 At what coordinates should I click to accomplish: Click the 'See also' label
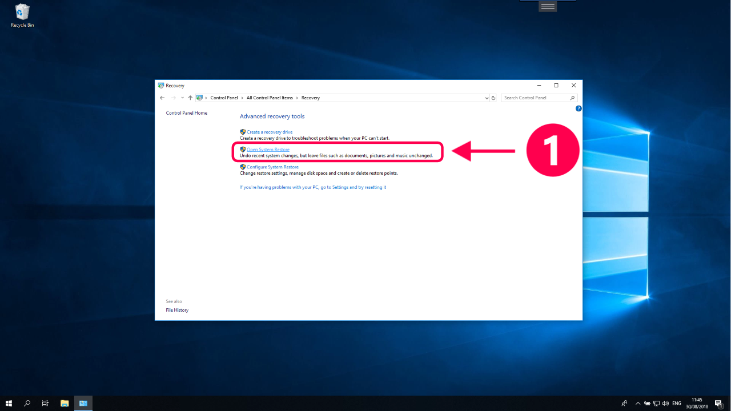tap(174, 301)
